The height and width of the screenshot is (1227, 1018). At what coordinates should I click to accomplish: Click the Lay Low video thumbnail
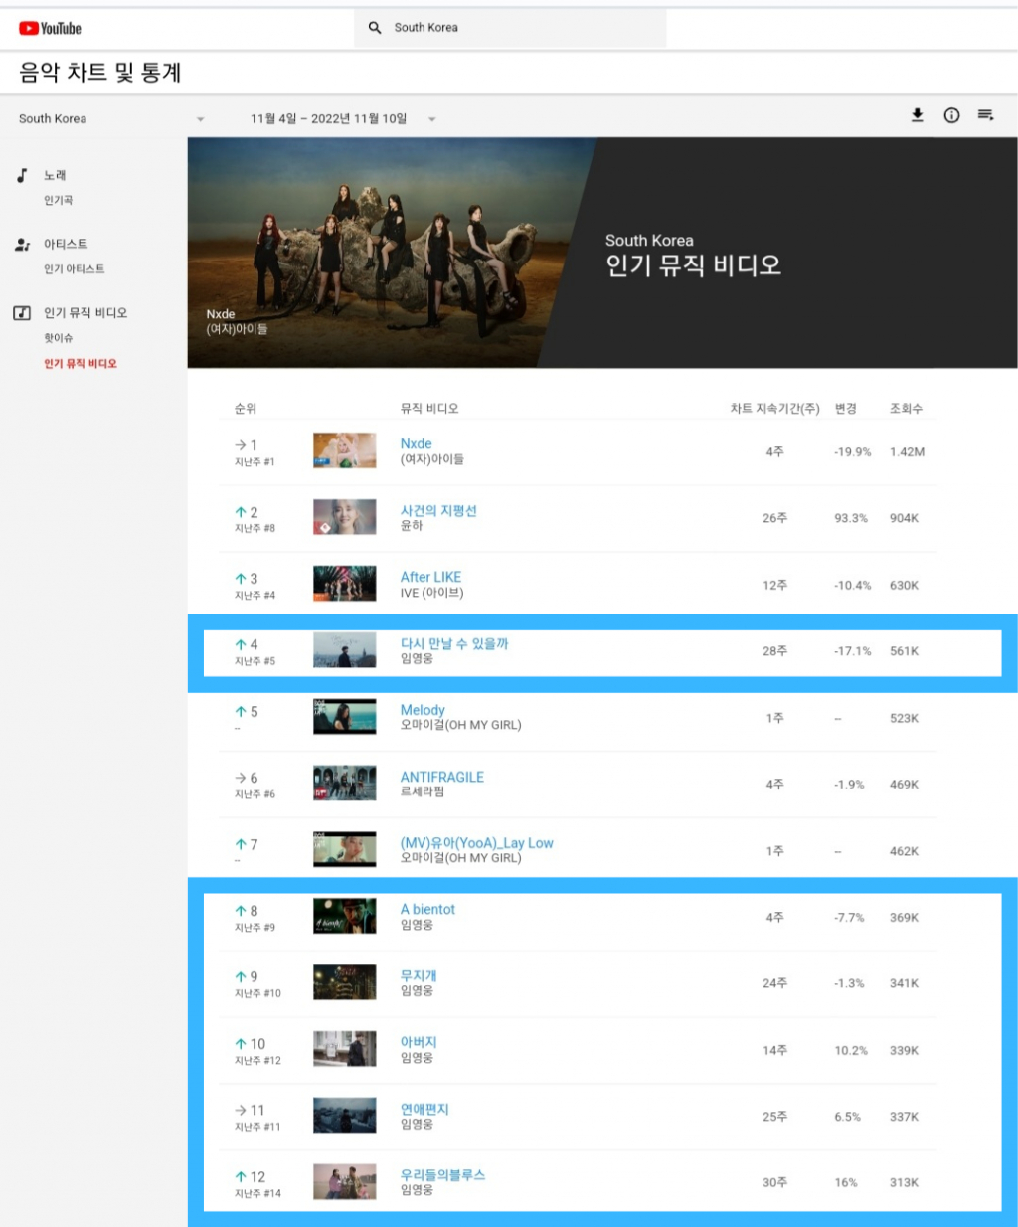point(345,850)
